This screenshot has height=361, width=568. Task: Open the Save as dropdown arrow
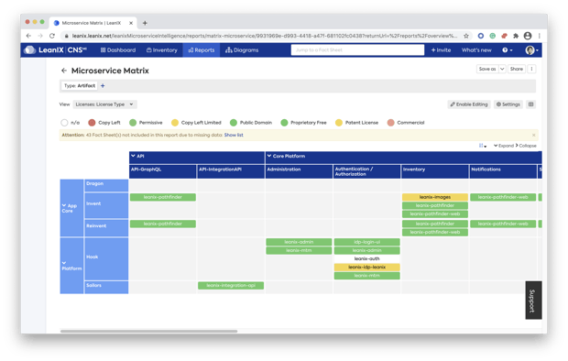point(502,69)
